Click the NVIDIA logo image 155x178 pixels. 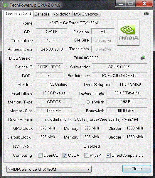pyautogui.click(x=128, y=32)
